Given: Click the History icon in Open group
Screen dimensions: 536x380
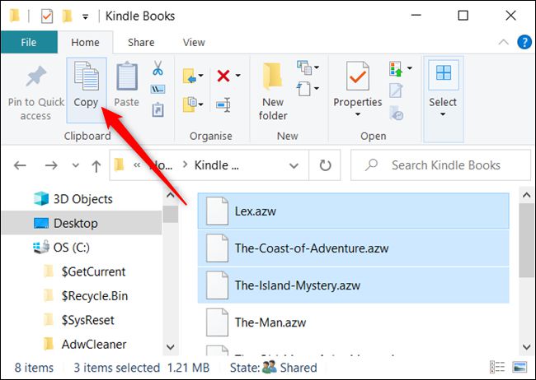Looking at the screenshot, I should click(397, 113).
